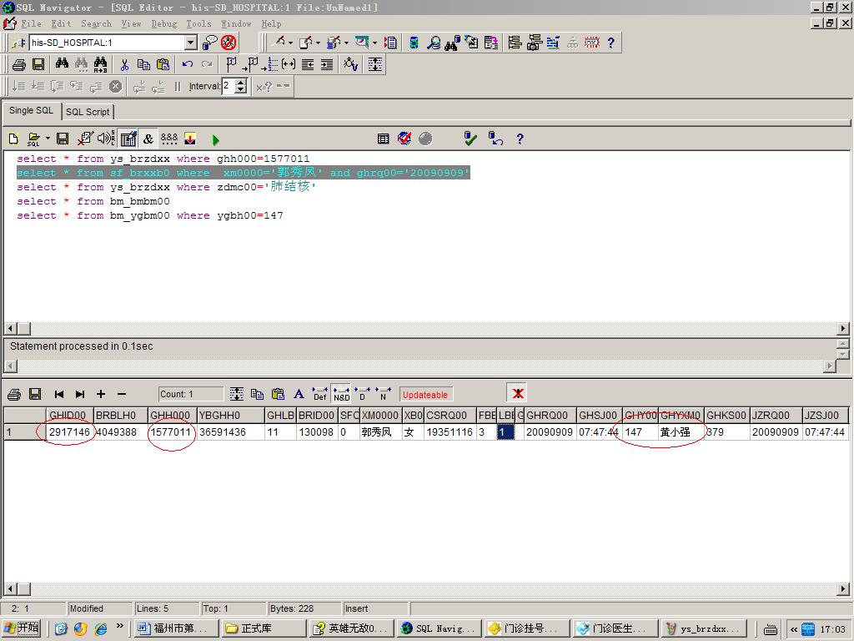Click the cell containing 2917146
This screenshot has height=641, width=854.
[70, 432]
